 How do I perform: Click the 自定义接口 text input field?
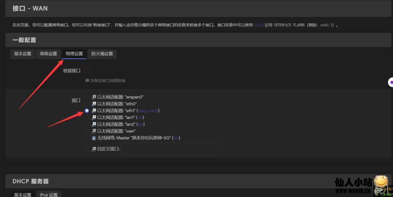(x=169, y=149)
